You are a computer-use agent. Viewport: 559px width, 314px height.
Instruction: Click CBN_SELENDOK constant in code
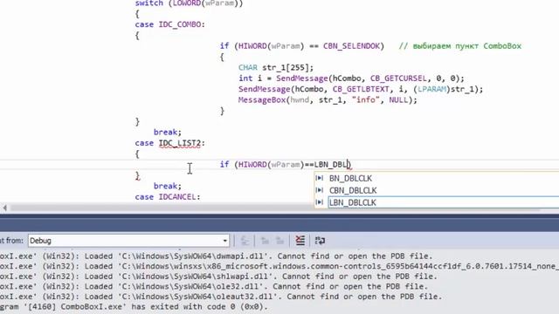(351, 46)
